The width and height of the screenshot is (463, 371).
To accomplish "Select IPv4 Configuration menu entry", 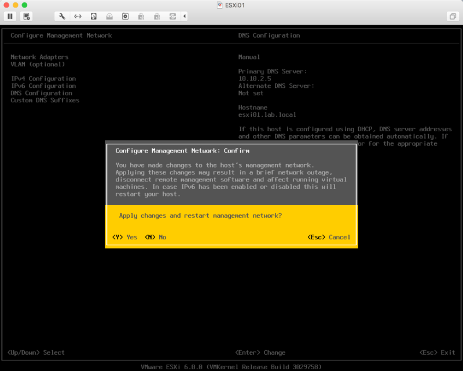I will pos(43,79).
